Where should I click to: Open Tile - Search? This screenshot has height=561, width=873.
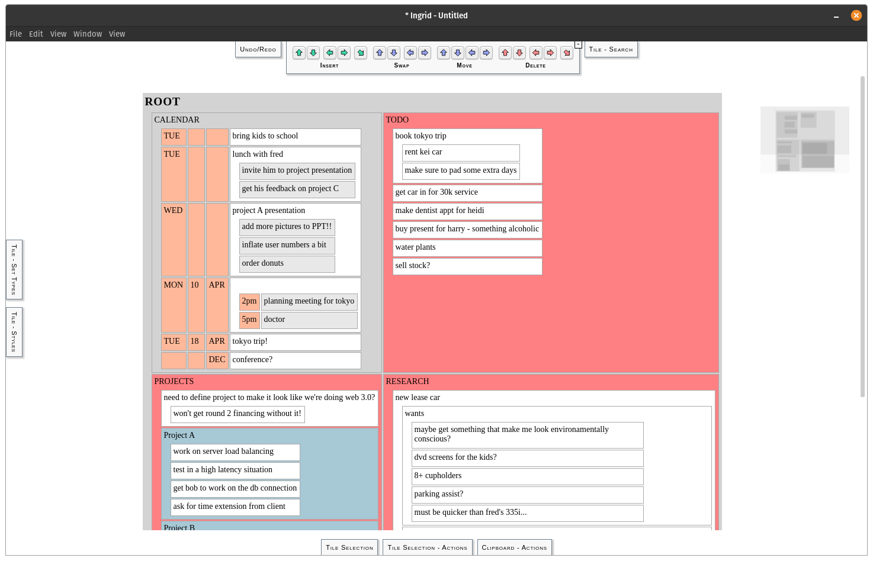611,50
